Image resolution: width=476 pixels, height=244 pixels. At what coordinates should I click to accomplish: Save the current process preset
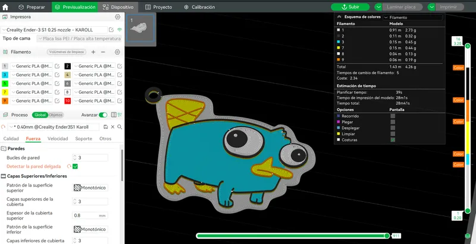pos(105,127)
